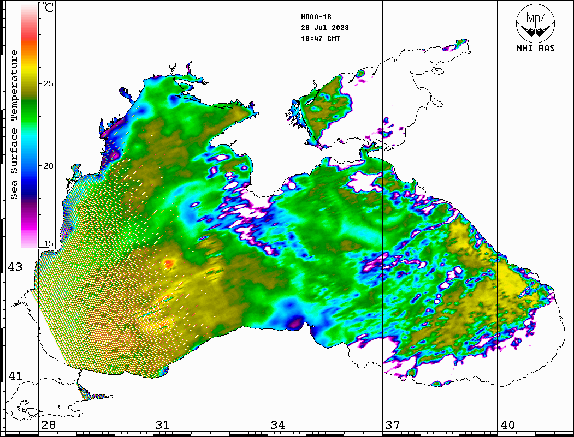Viewport: 574px width, 437px height.
Task: Click the MHI RAS logo emblem
Action: pyautogui.click(x=535, y=23)
